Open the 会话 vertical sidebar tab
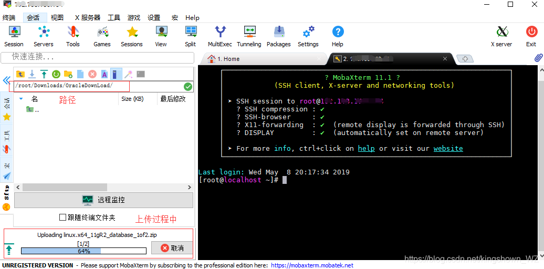Image resolution: width=544 pixels, height=269 pixels. [7, 108]
